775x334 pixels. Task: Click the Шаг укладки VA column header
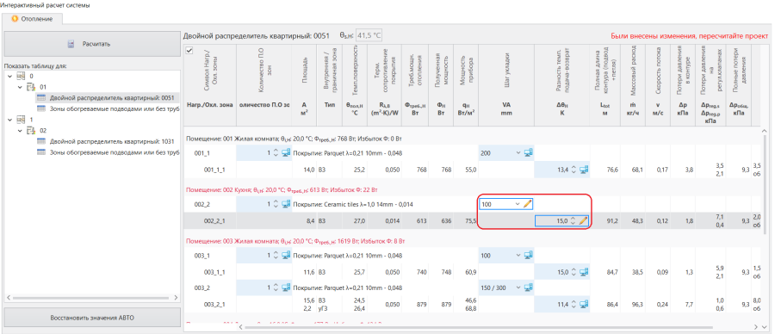click(506, 84)
